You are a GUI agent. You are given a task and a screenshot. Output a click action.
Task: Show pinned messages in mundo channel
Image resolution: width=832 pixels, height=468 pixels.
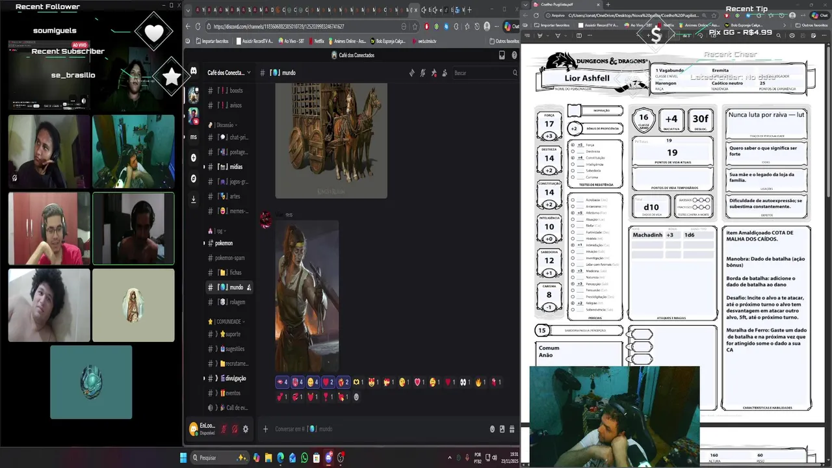click(x=434, y=73)
